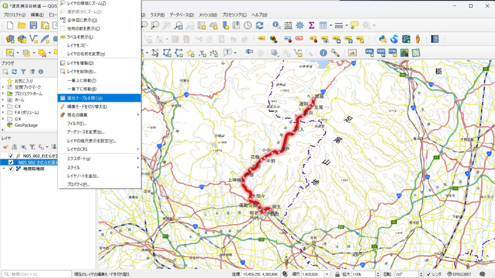This screenshot has height=278, width=495.
Task: Select the Identify Features tool
Action: (276, 26)
